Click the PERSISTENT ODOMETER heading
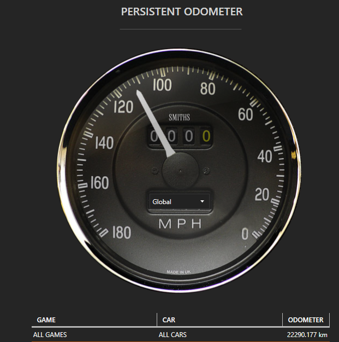339x342 pixels. click(x=182, y=11)
